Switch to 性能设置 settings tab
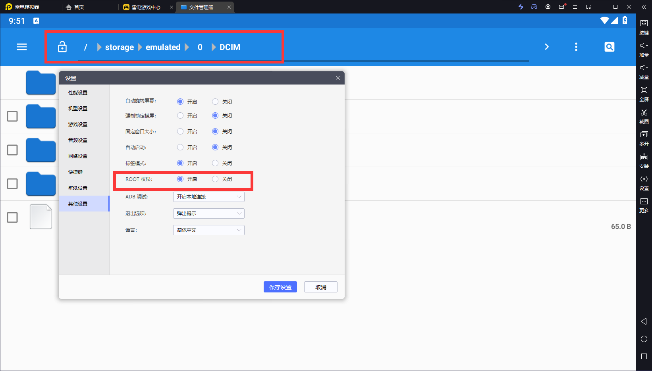The image size is (652, 371). 78,93
